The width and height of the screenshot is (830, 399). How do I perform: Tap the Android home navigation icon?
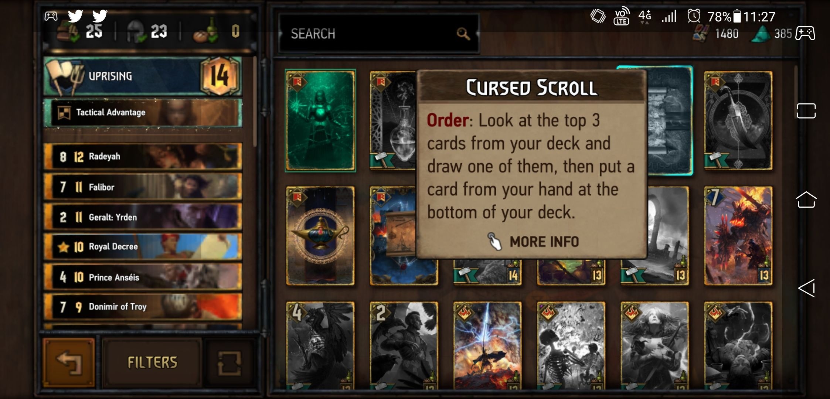(x=806, y=200)
